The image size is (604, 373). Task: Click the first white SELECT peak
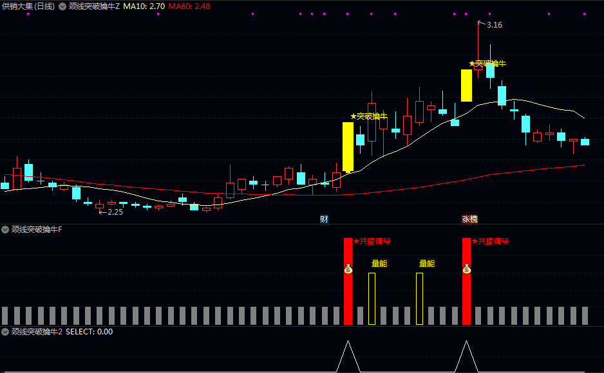348,356
